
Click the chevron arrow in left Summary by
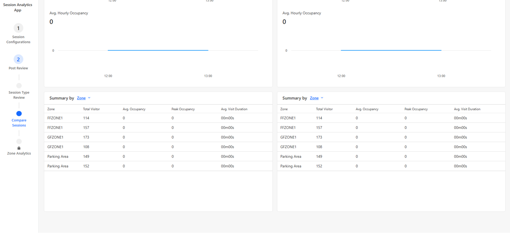tap(89, 98)
